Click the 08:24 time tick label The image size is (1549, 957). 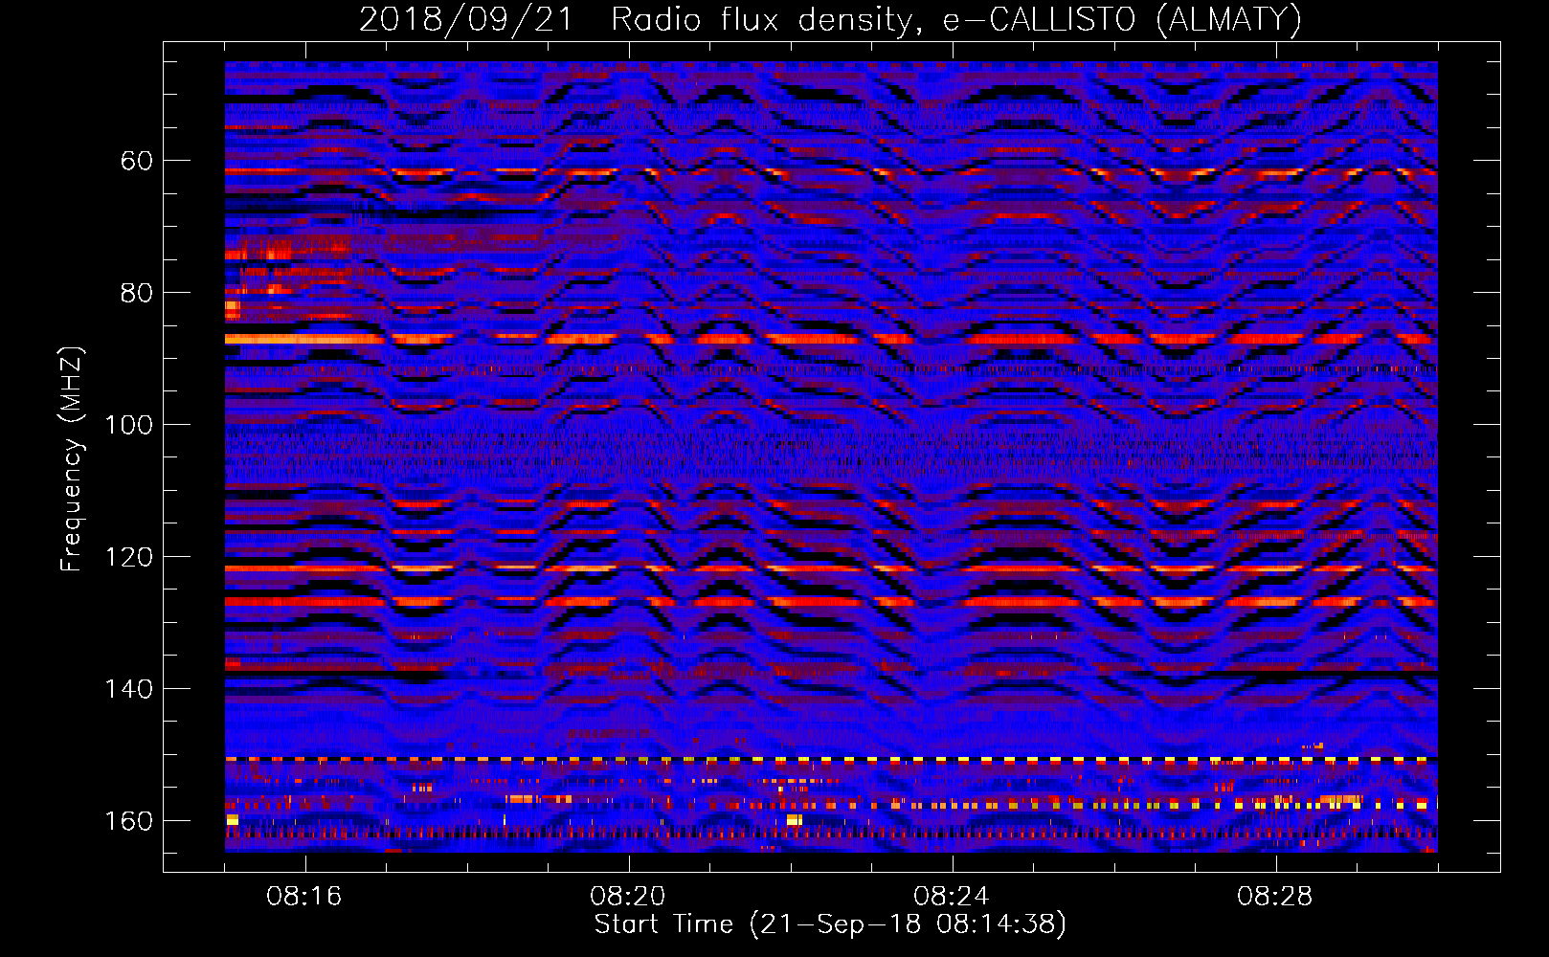[952, 897]
